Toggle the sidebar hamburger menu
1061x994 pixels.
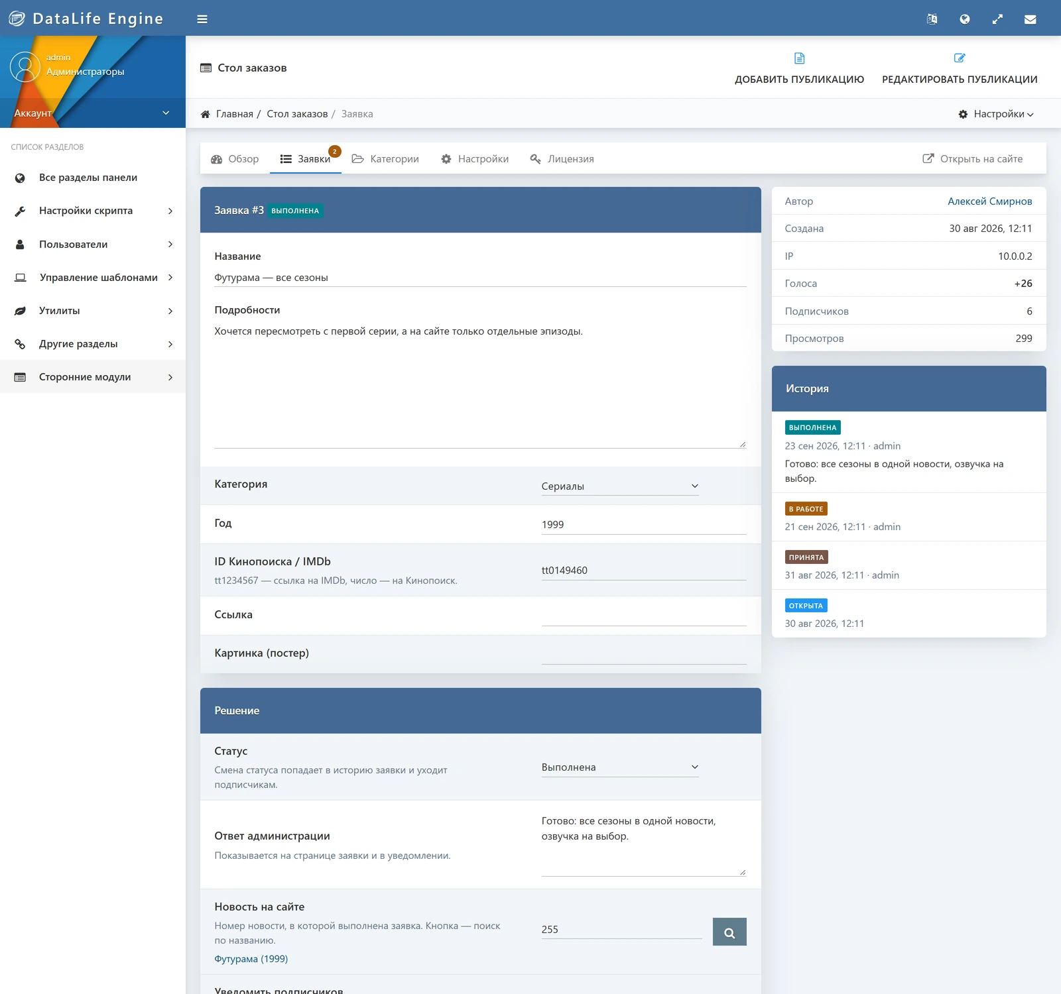[202, 19]
